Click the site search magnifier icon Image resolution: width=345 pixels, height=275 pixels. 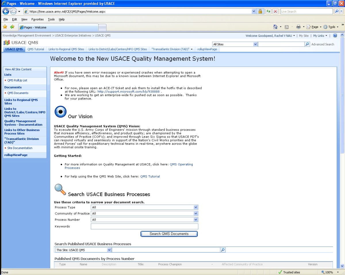307,44
